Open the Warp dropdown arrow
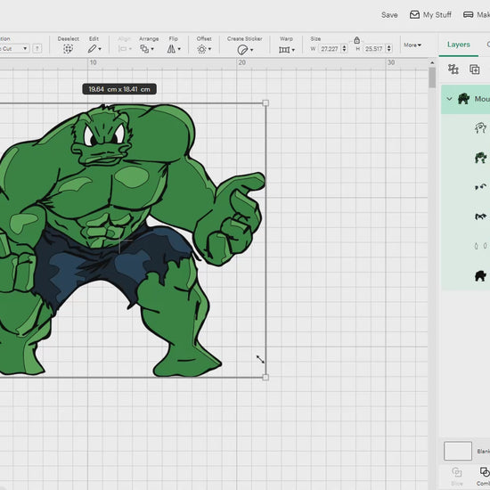490x490 pixels. click(293, 50)
